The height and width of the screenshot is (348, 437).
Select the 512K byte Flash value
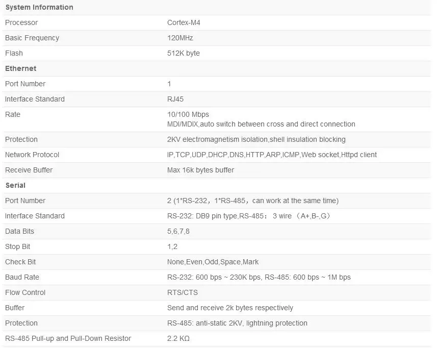coord(184,53)
